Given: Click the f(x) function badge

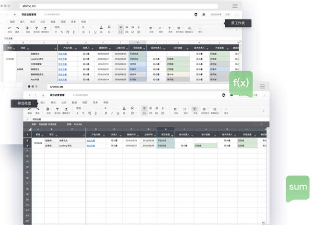Looking at the screenshot, I should (241, 83).
